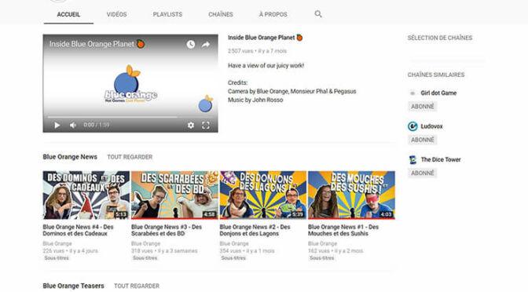Open the CHAÎNES tab
The image size is (528, 292).
[221, 14]
